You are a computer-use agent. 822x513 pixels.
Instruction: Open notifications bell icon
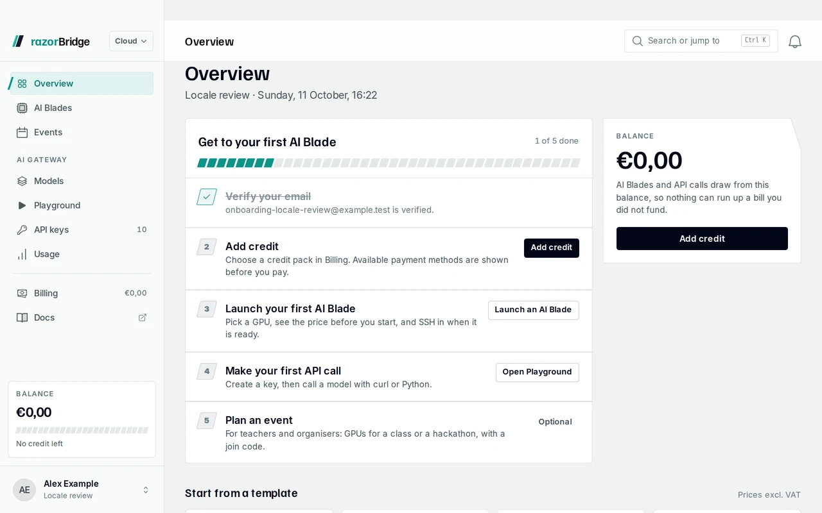(x=795, y=41)
